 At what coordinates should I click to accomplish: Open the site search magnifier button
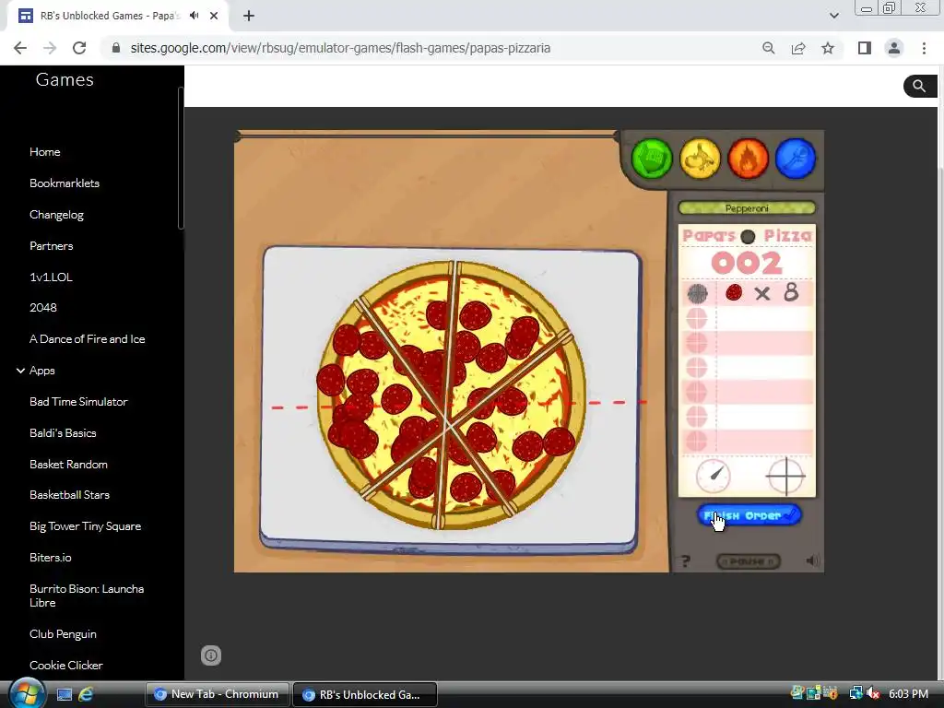(x=919, y=86)
